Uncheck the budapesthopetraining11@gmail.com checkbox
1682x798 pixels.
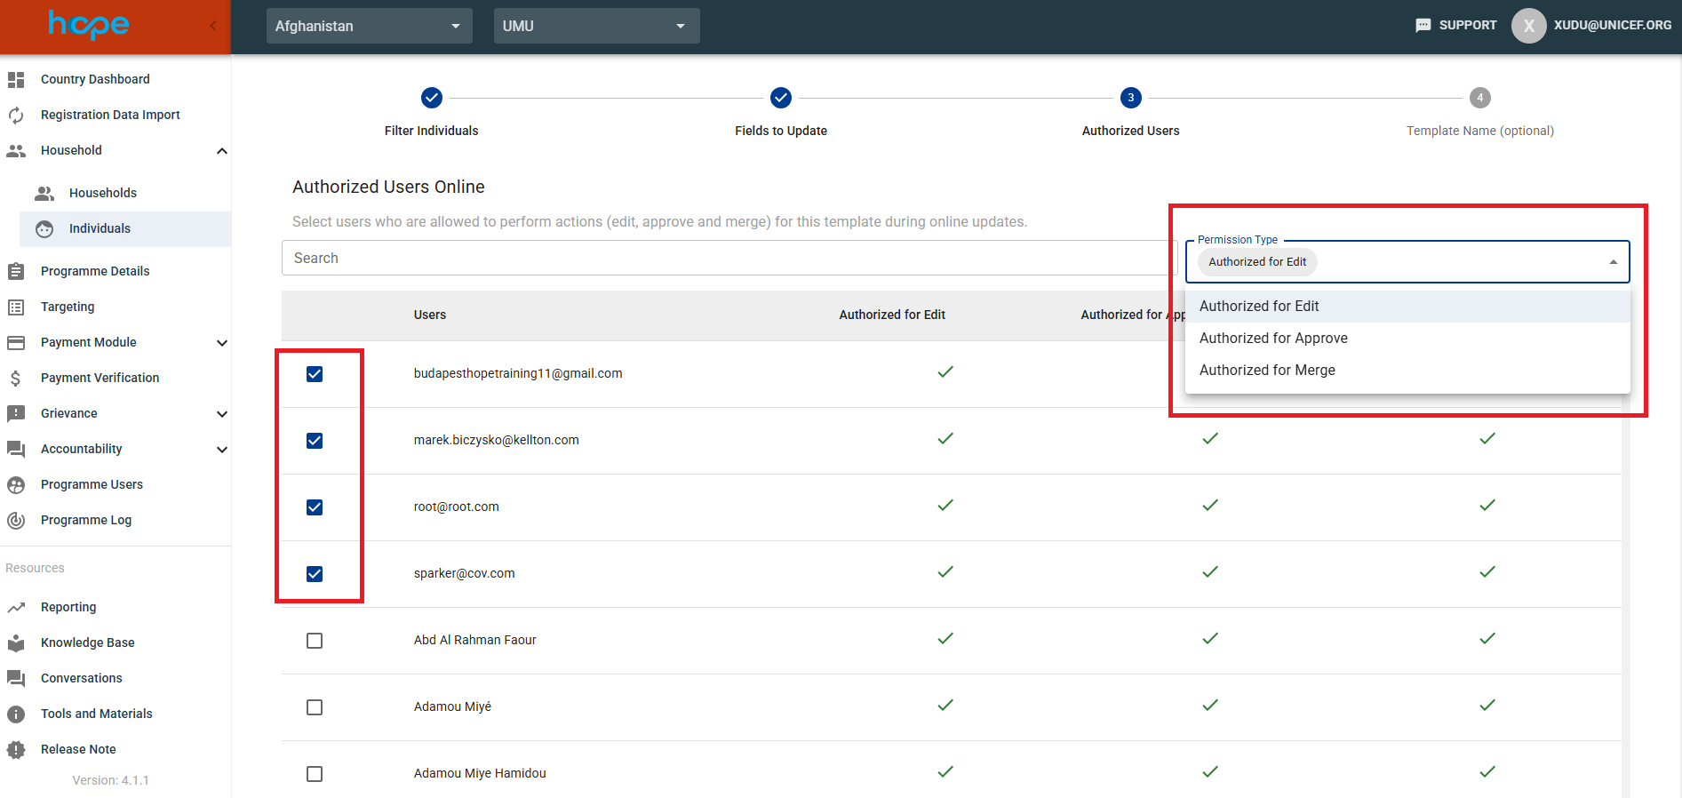pos(315,374)
